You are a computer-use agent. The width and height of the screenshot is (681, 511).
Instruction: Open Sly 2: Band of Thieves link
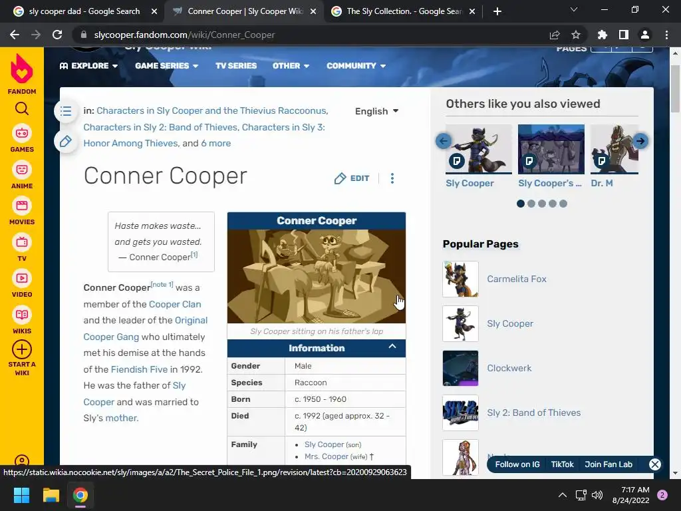pyautogui.click(x=534, y=413)
